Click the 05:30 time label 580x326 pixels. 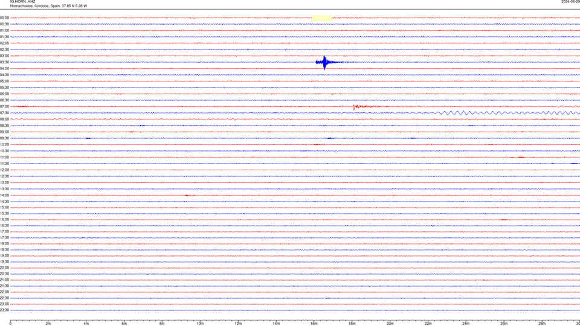coord(4,88)
